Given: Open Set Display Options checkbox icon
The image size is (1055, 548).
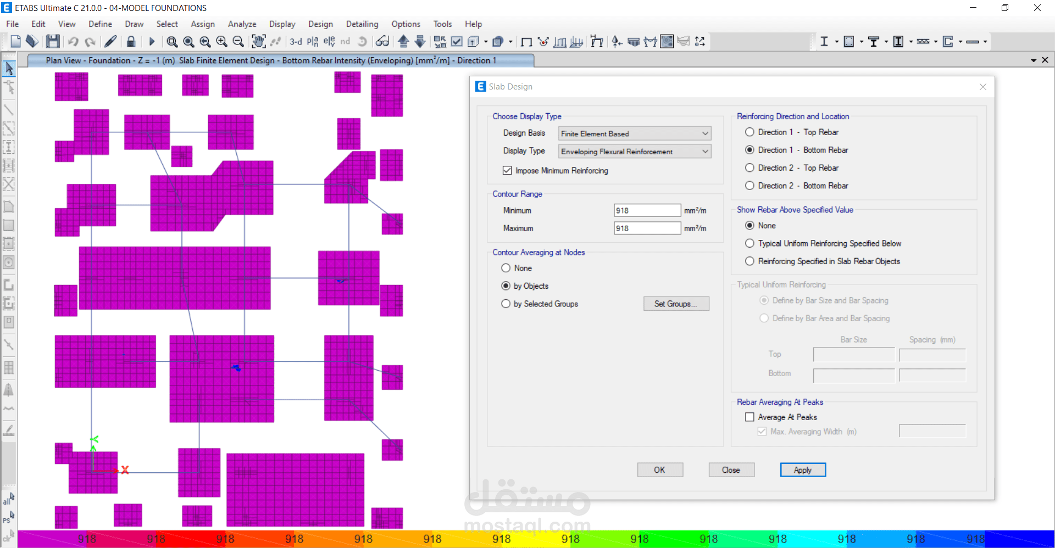Looking at the screenshot, I should coord(457,41).
